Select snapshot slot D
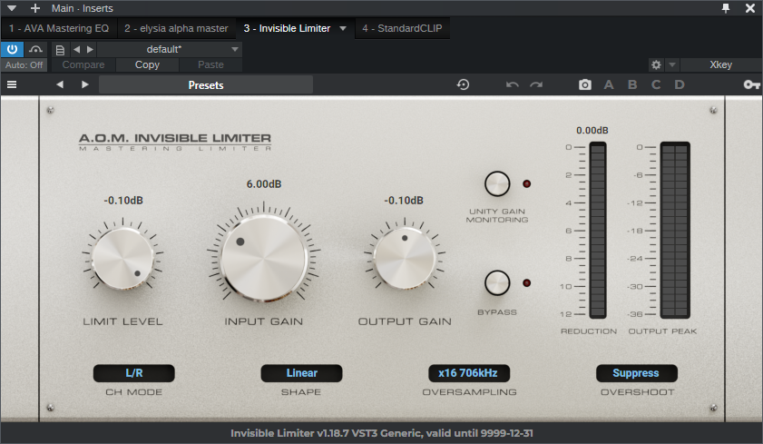This screenshot has width=763, height=444. pyautogui.click(x=680, y=84)
